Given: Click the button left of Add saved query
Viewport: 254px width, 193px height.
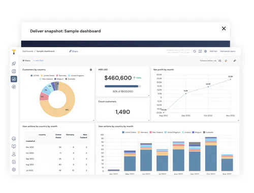Looking at the screenshot, I should click(x=213, y=51).
